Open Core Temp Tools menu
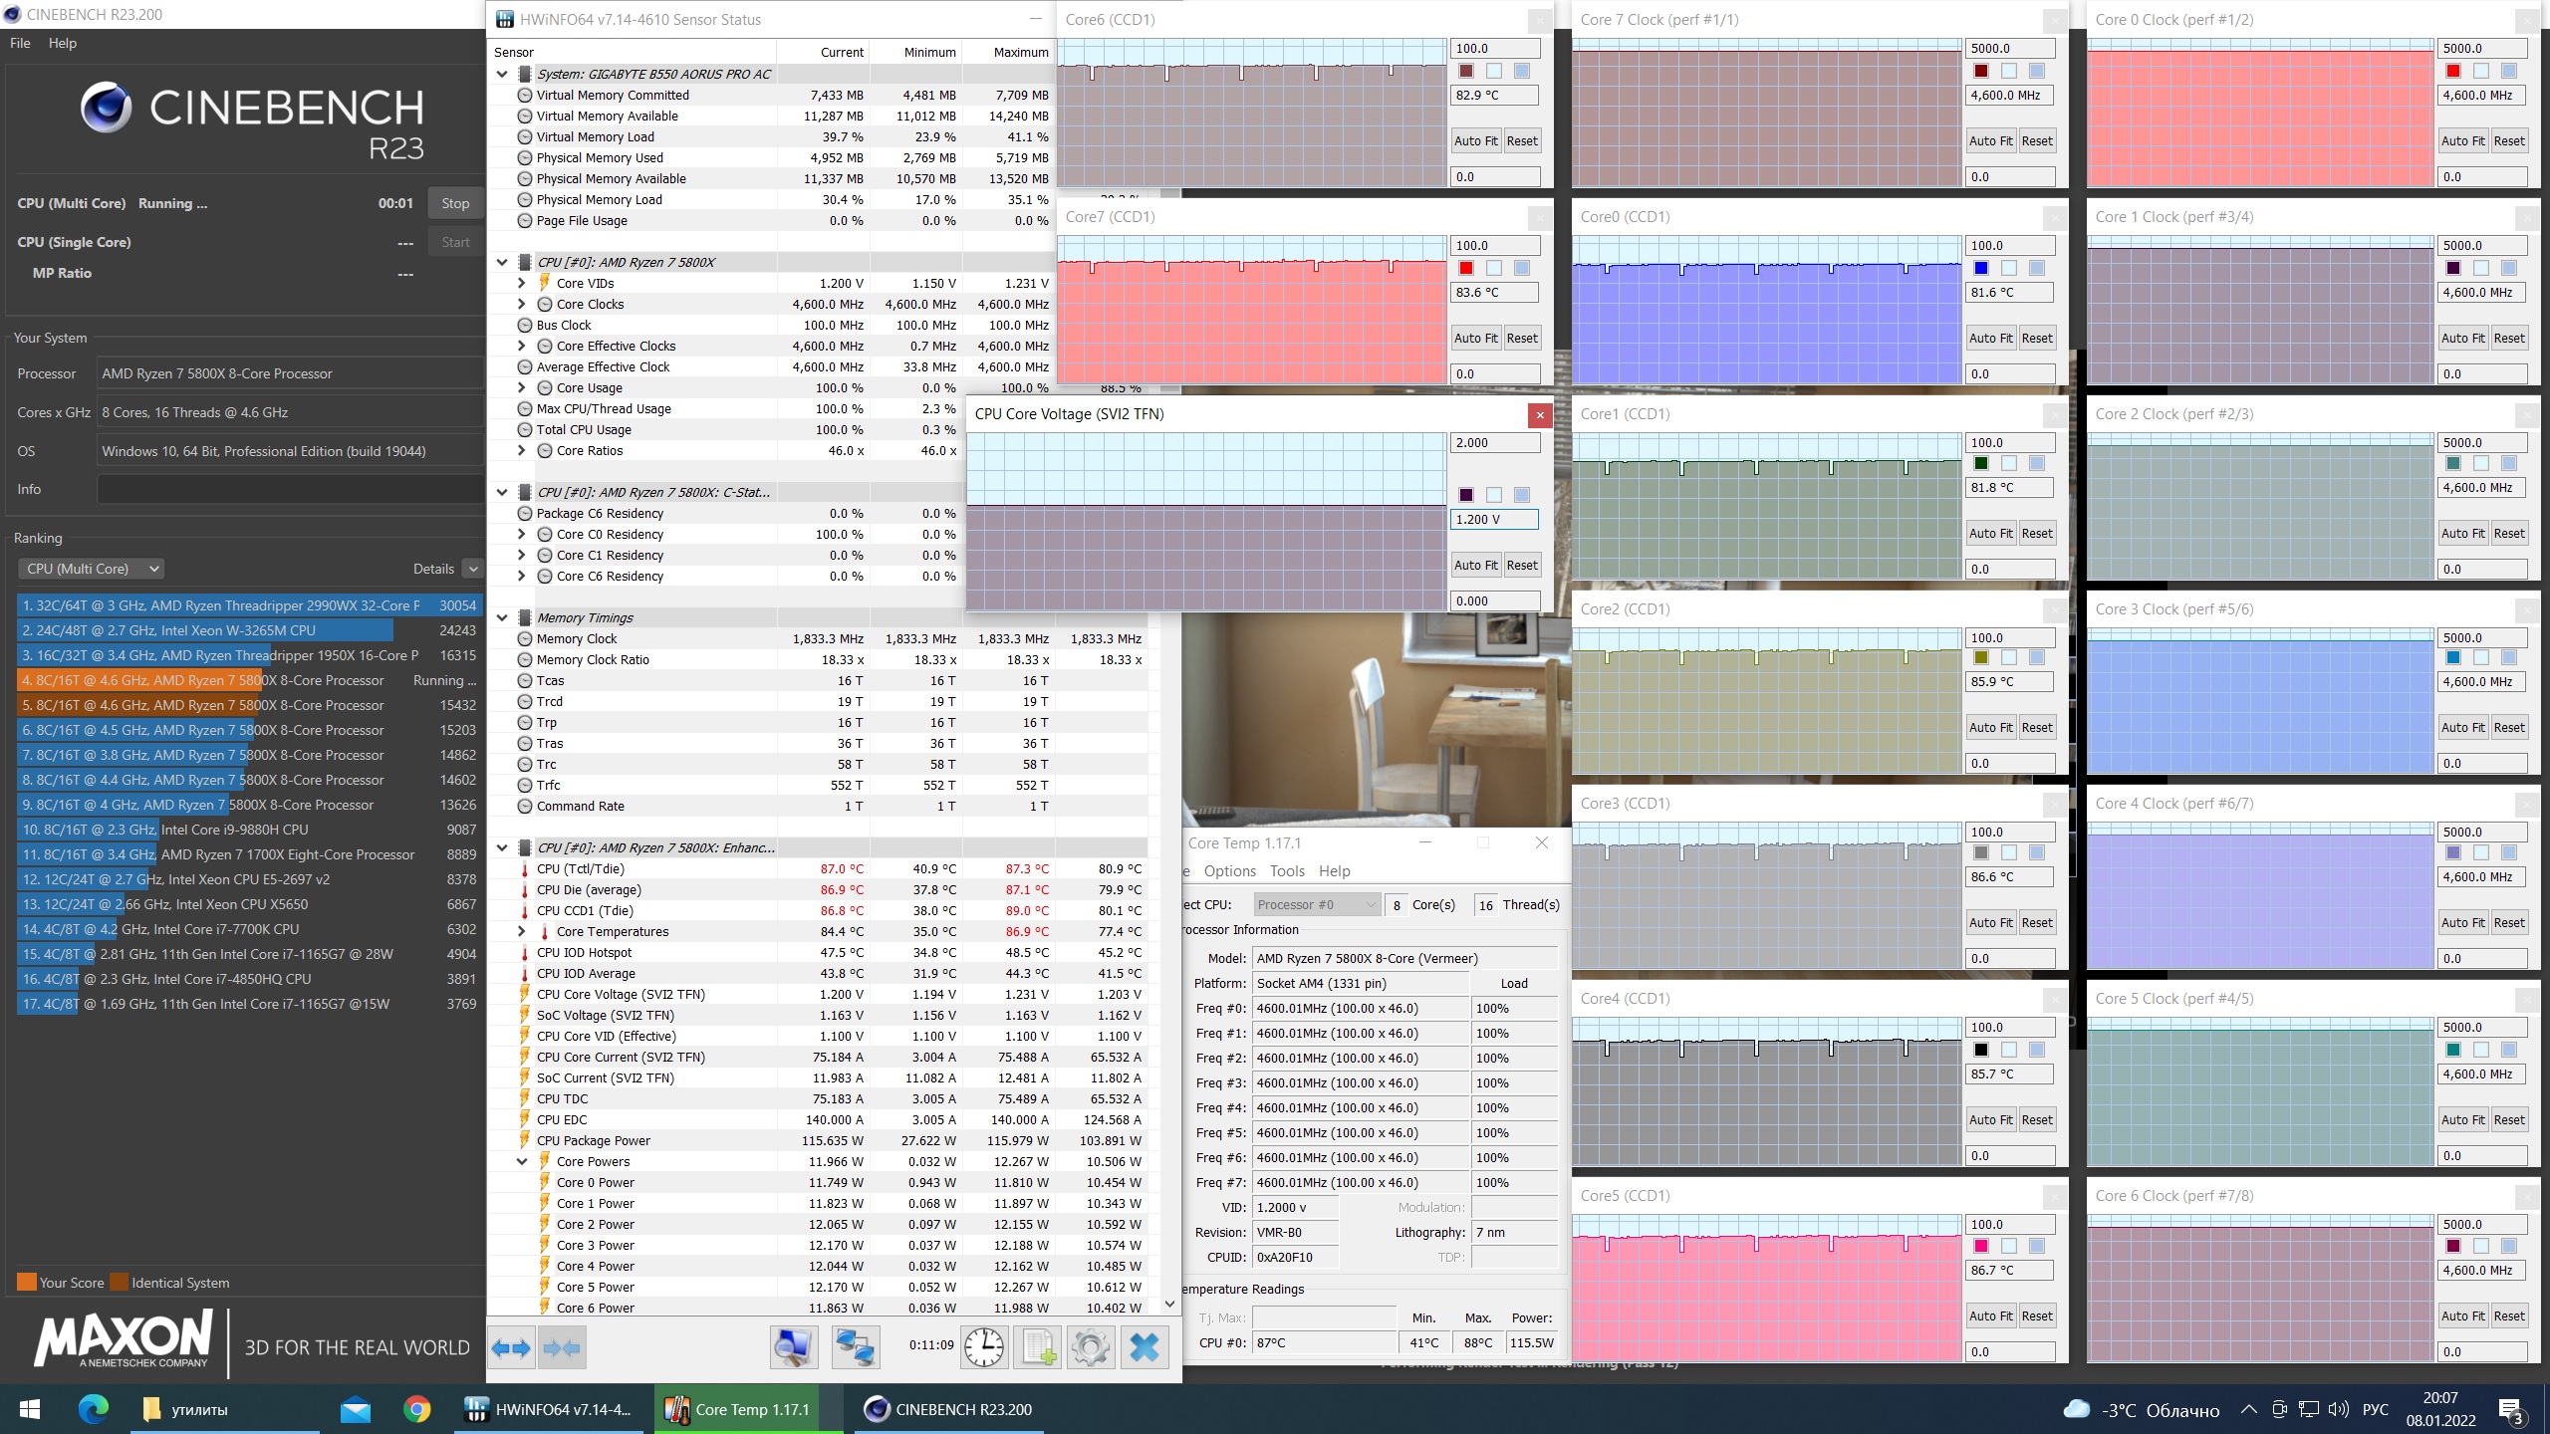This screenshot has width=2550, height=1434. coord(1286,871)
